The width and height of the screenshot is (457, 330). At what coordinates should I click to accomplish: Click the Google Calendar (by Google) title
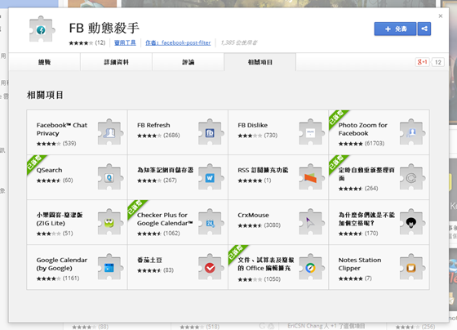pos(62,264)
